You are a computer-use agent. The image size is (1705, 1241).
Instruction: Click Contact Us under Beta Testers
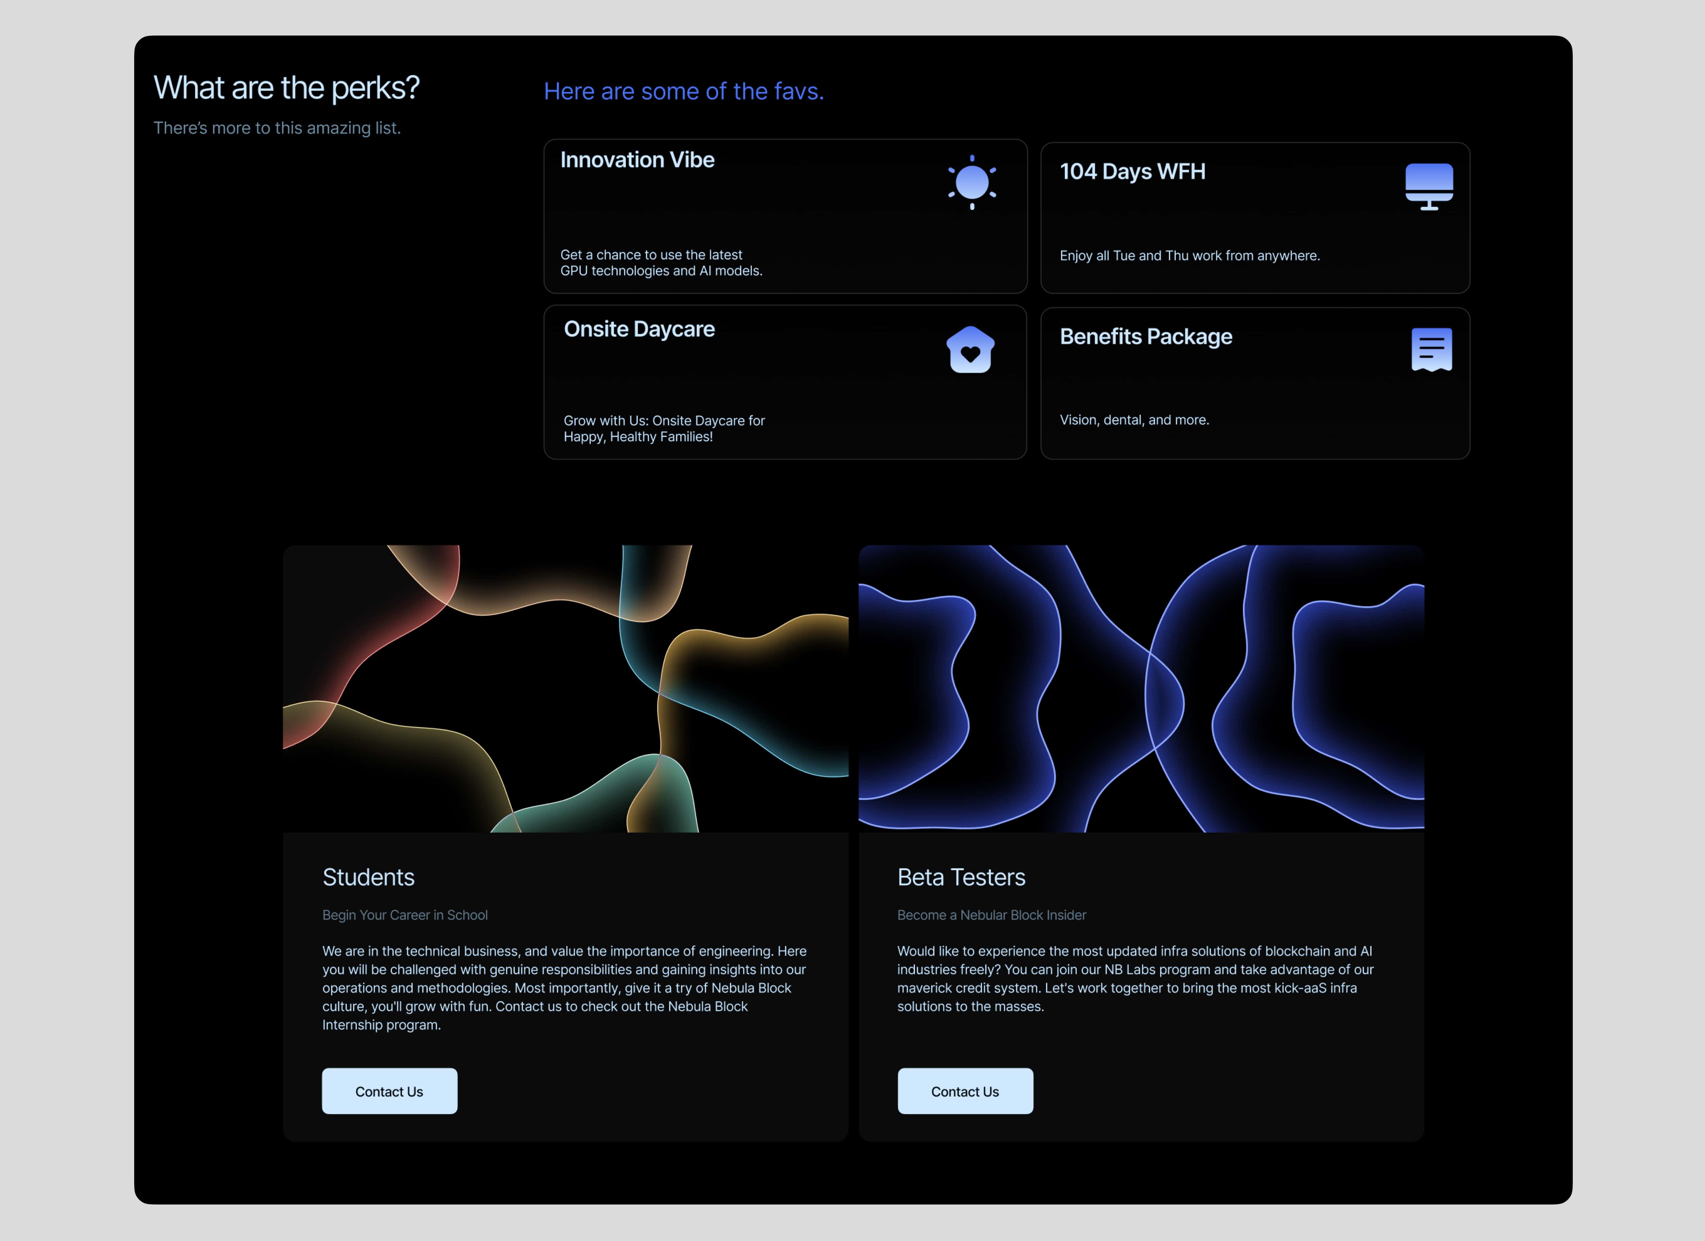coord(965,1091)
